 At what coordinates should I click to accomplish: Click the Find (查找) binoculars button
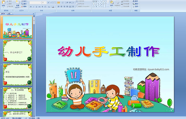pyautogui.click(x=135, y=1)
